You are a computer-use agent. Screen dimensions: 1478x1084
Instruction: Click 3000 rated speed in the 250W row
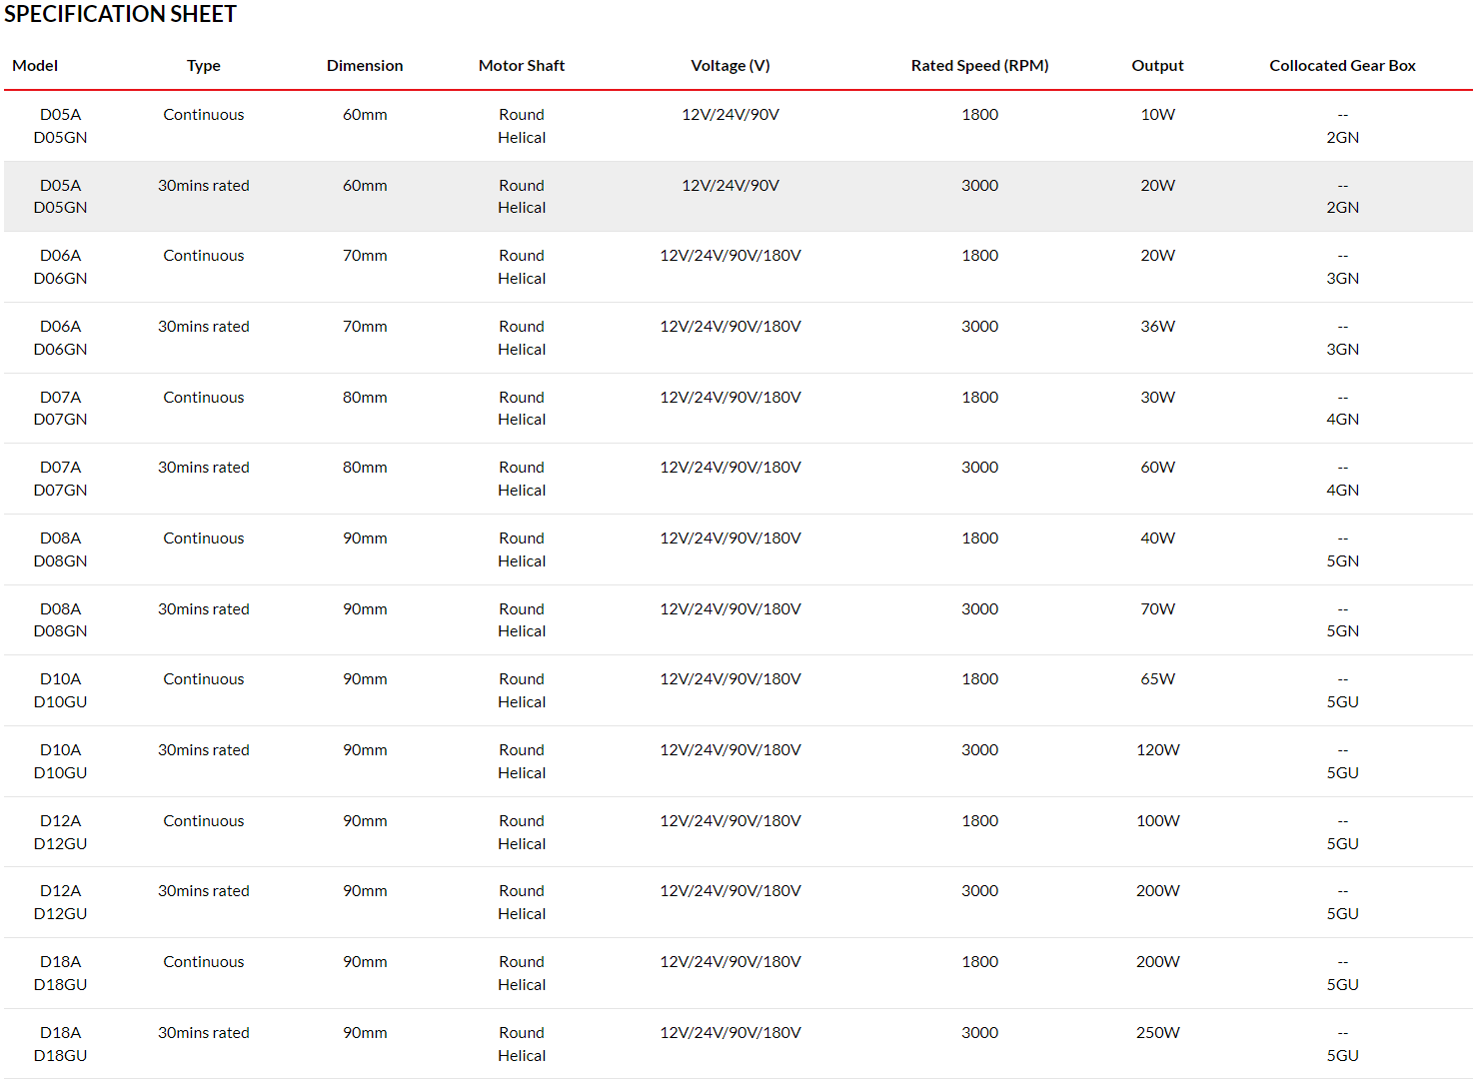[x=980, y=1032]
